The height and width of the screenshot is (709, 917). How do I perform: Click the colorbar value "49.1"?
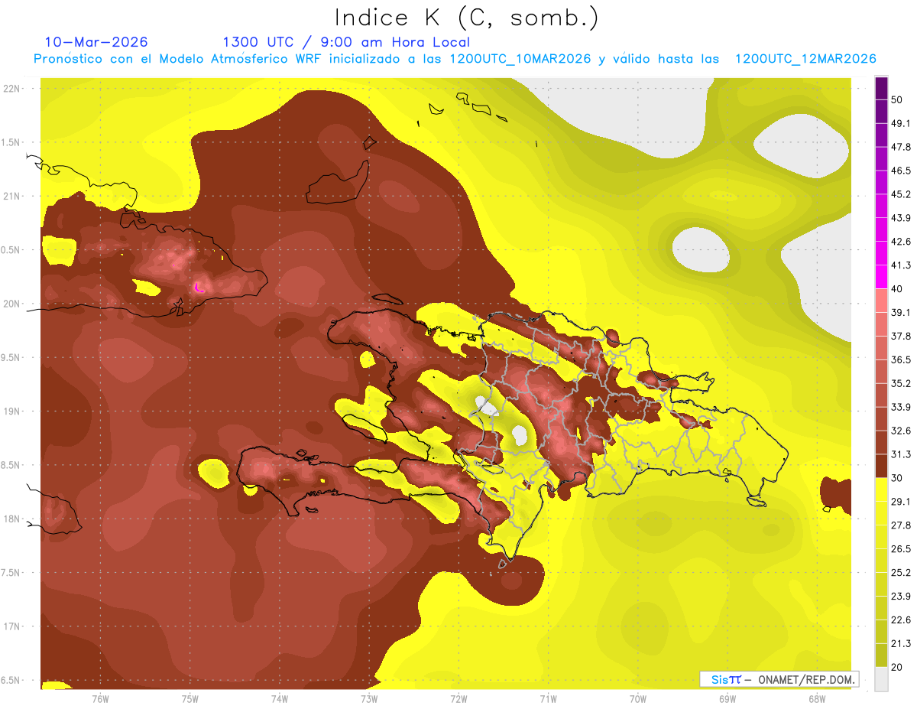click(x=902, y=124)
